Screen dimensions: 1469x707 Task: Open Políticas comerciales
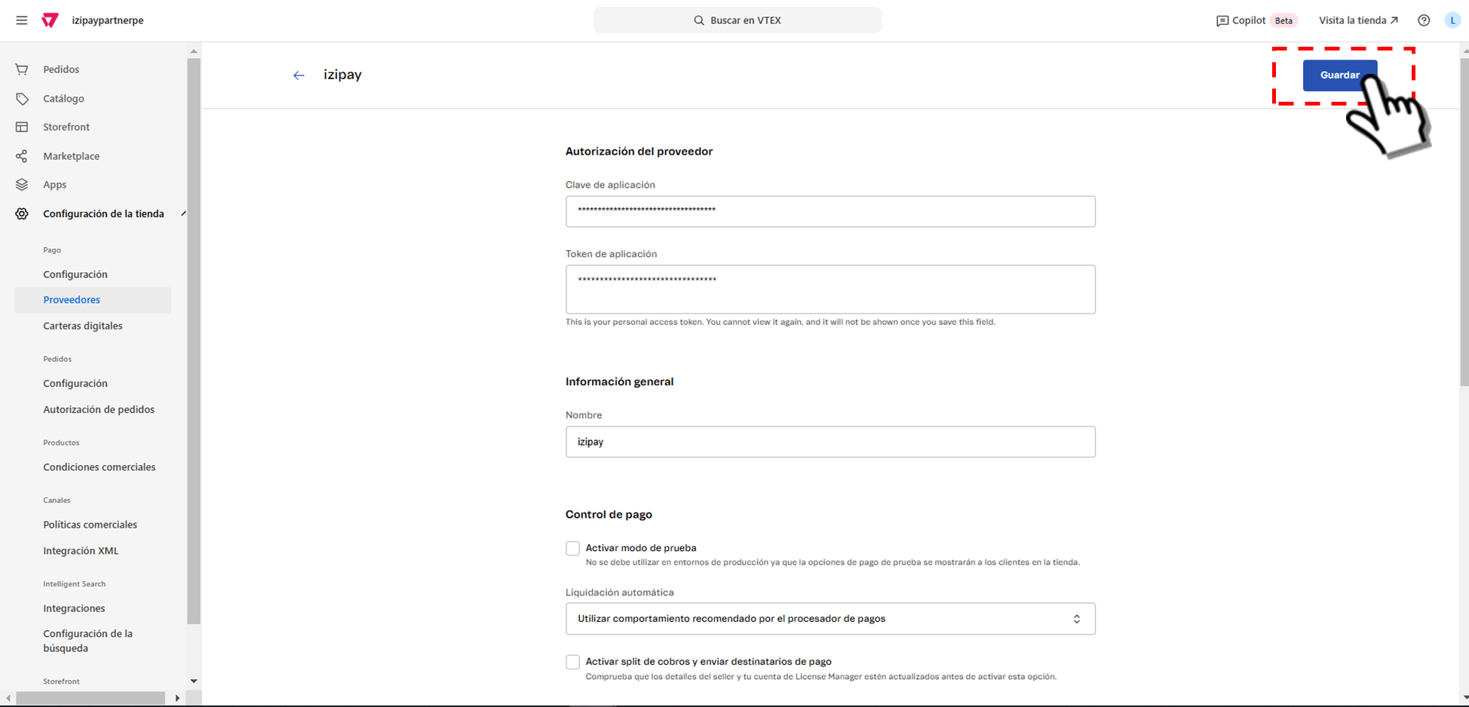click(90, 525)
